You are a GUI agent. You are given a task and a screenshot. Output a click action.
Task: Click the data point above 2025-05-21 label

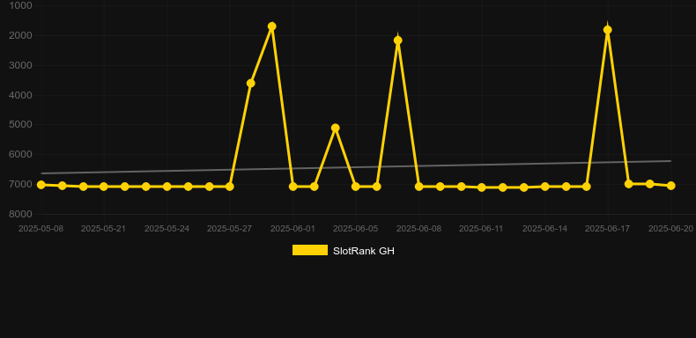tap(104, 187)
